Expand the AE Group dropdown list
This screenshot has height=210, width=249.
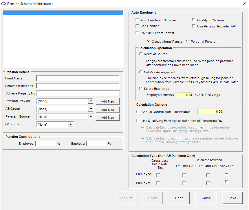click(x=91, y=109)
